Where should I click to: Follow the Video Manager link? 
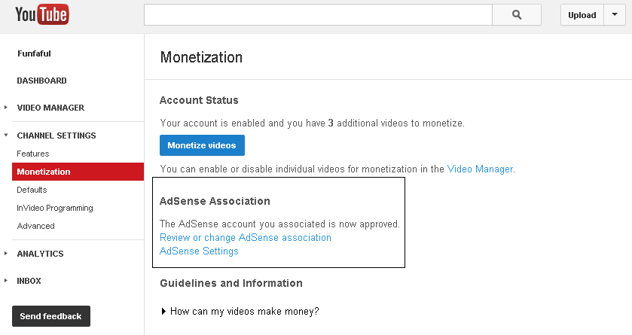coord(480,169)
